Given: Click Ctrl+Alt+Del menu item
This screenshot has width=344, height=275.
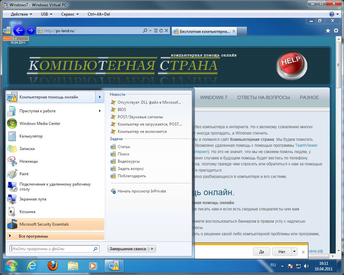Looking at the screenshot, I should [99, 14].
